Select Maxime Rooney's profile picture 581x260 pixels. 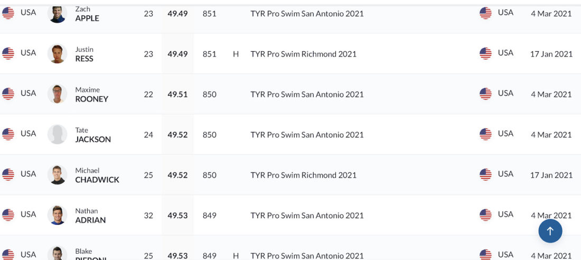[x=58, y=94]
